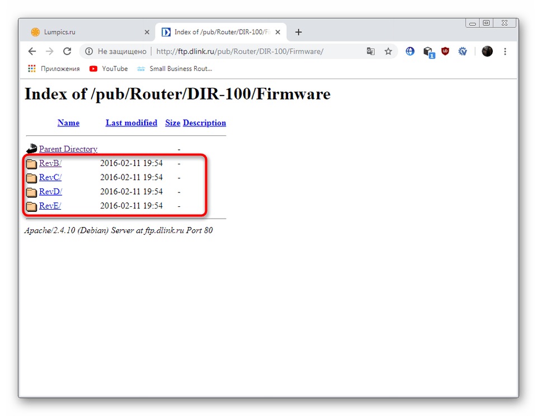Open the Parent Directory link
This screenshot has height=416, width=537.
pos(68,149)
